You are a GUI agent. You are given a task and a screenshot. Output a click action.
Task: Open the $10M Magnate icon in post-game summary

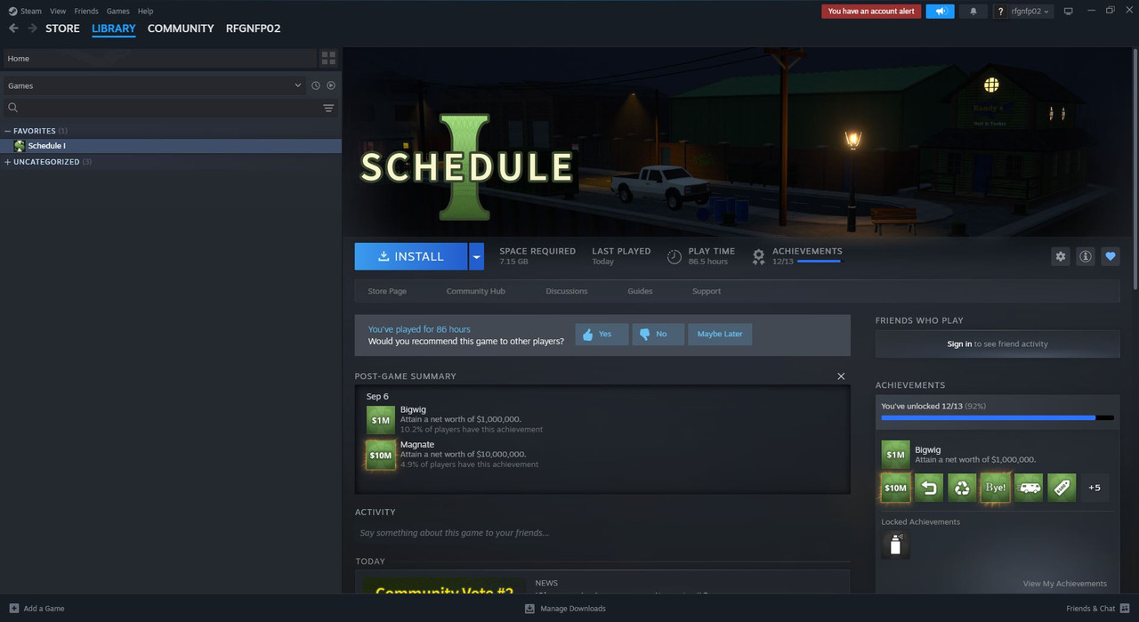click(x=381, y=455)
